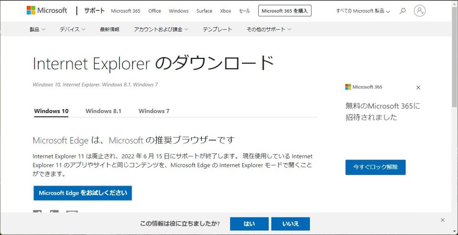458x235 pixels.
Task: Open Office header link
Action: click(155, 11)
